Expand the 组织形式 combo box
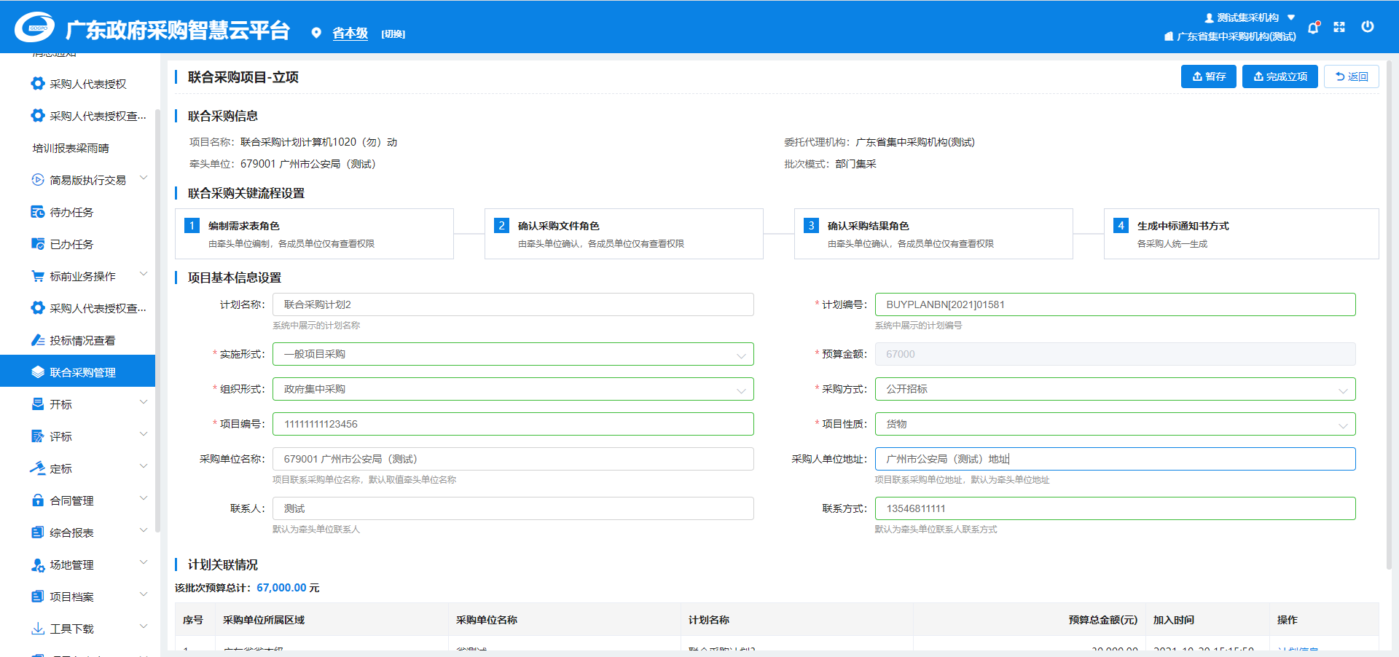Screen dimensions: 1399x657 512,389
